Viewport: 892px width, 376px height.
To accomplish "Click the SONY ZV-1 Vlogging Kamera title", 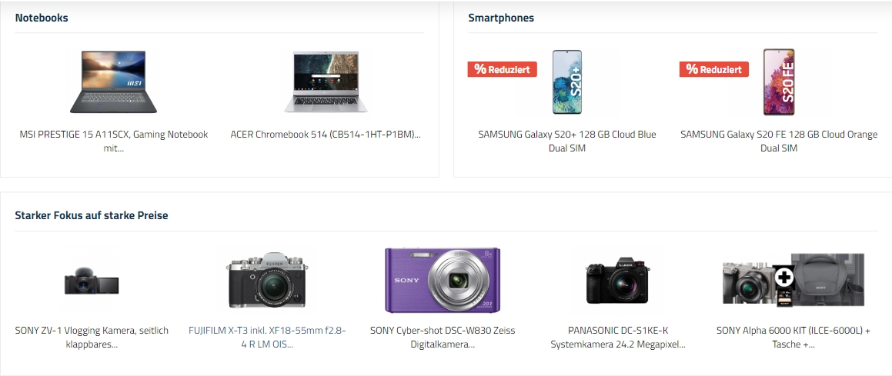I will click(x=92, y=338).
